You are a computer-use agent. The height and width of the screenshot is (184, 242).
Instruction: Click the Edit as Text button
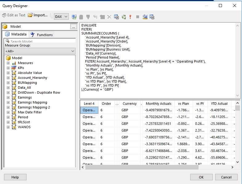coord(14,15)
